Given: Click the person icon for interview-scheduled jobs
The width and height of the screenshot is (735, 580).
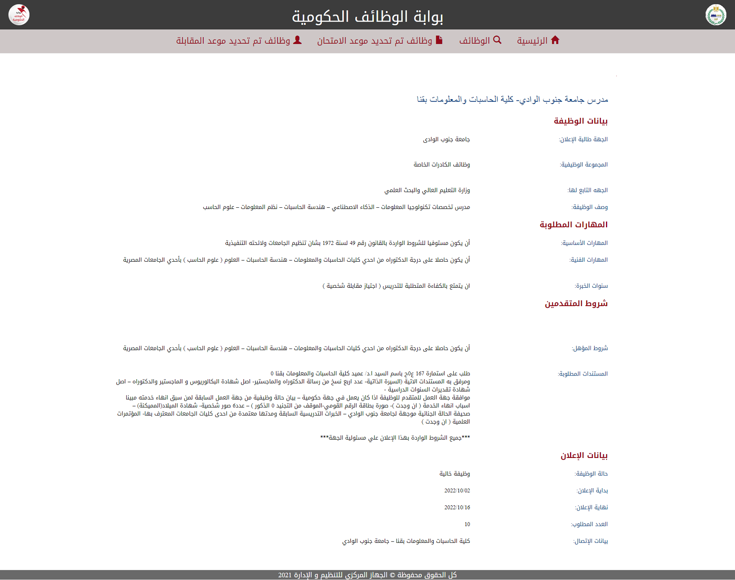Looking at the screenshot, I should [297, 40].
